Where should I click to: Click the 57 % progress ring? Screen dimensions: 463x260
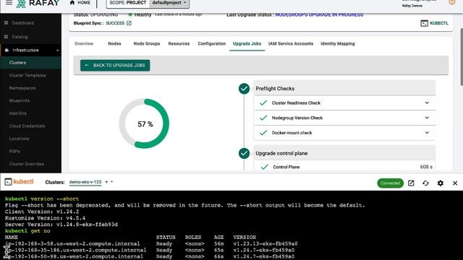(144, 123)
